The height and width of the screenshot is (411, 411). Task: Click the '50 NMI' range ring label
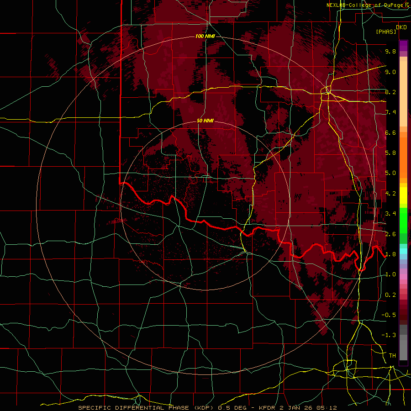pyautogui.click(x=205, y=121)
